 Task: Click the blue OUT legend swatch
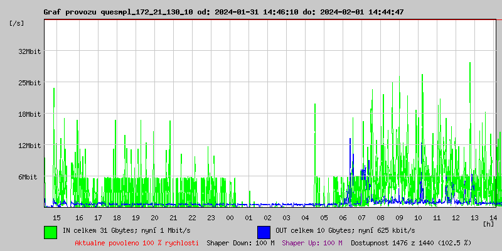(264, 232)
